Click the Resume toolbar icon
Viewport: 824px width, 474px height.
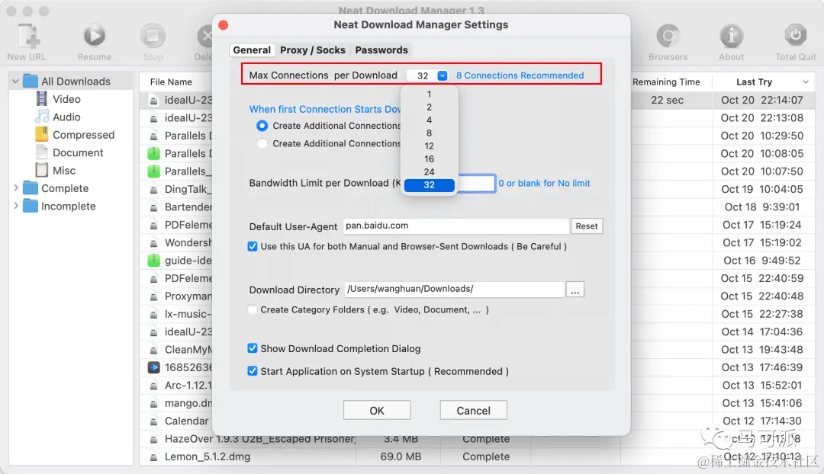(x=94, y=36)
